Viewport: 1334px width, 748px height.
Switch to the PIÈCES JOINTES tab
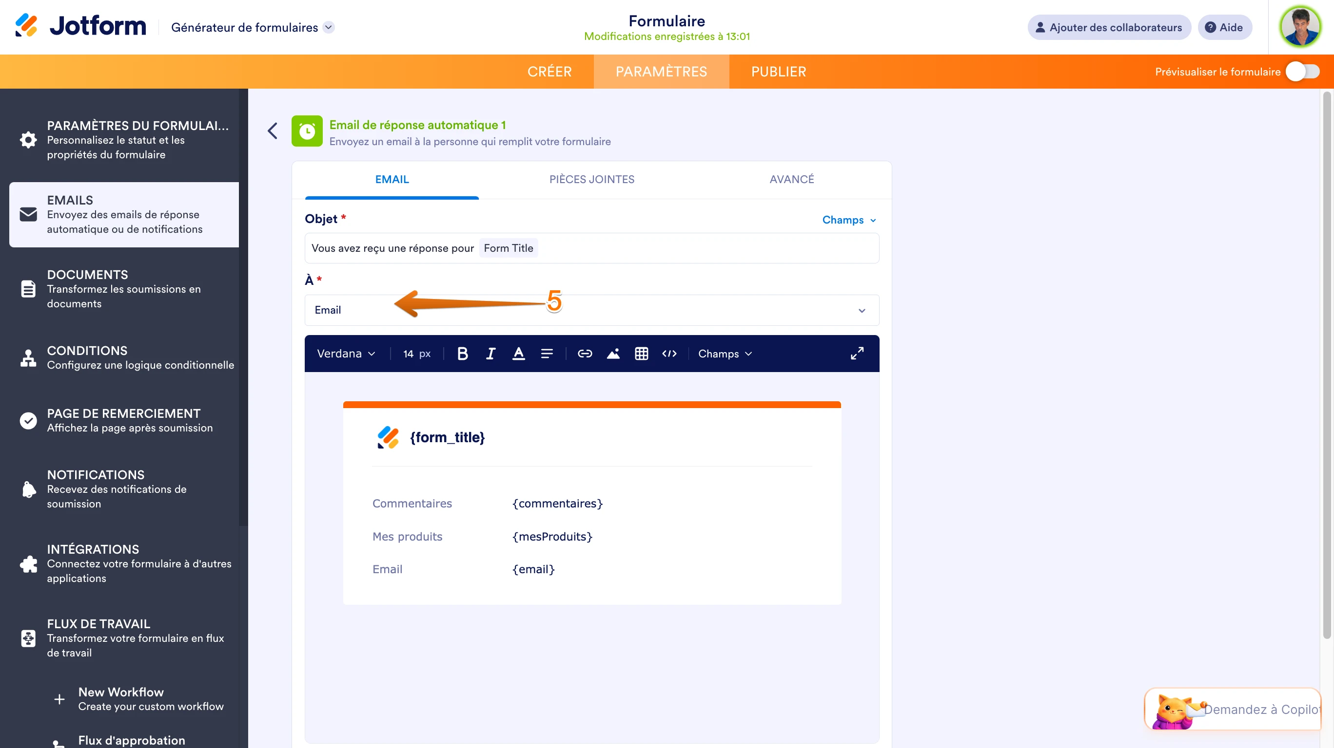tap(591, 180)
